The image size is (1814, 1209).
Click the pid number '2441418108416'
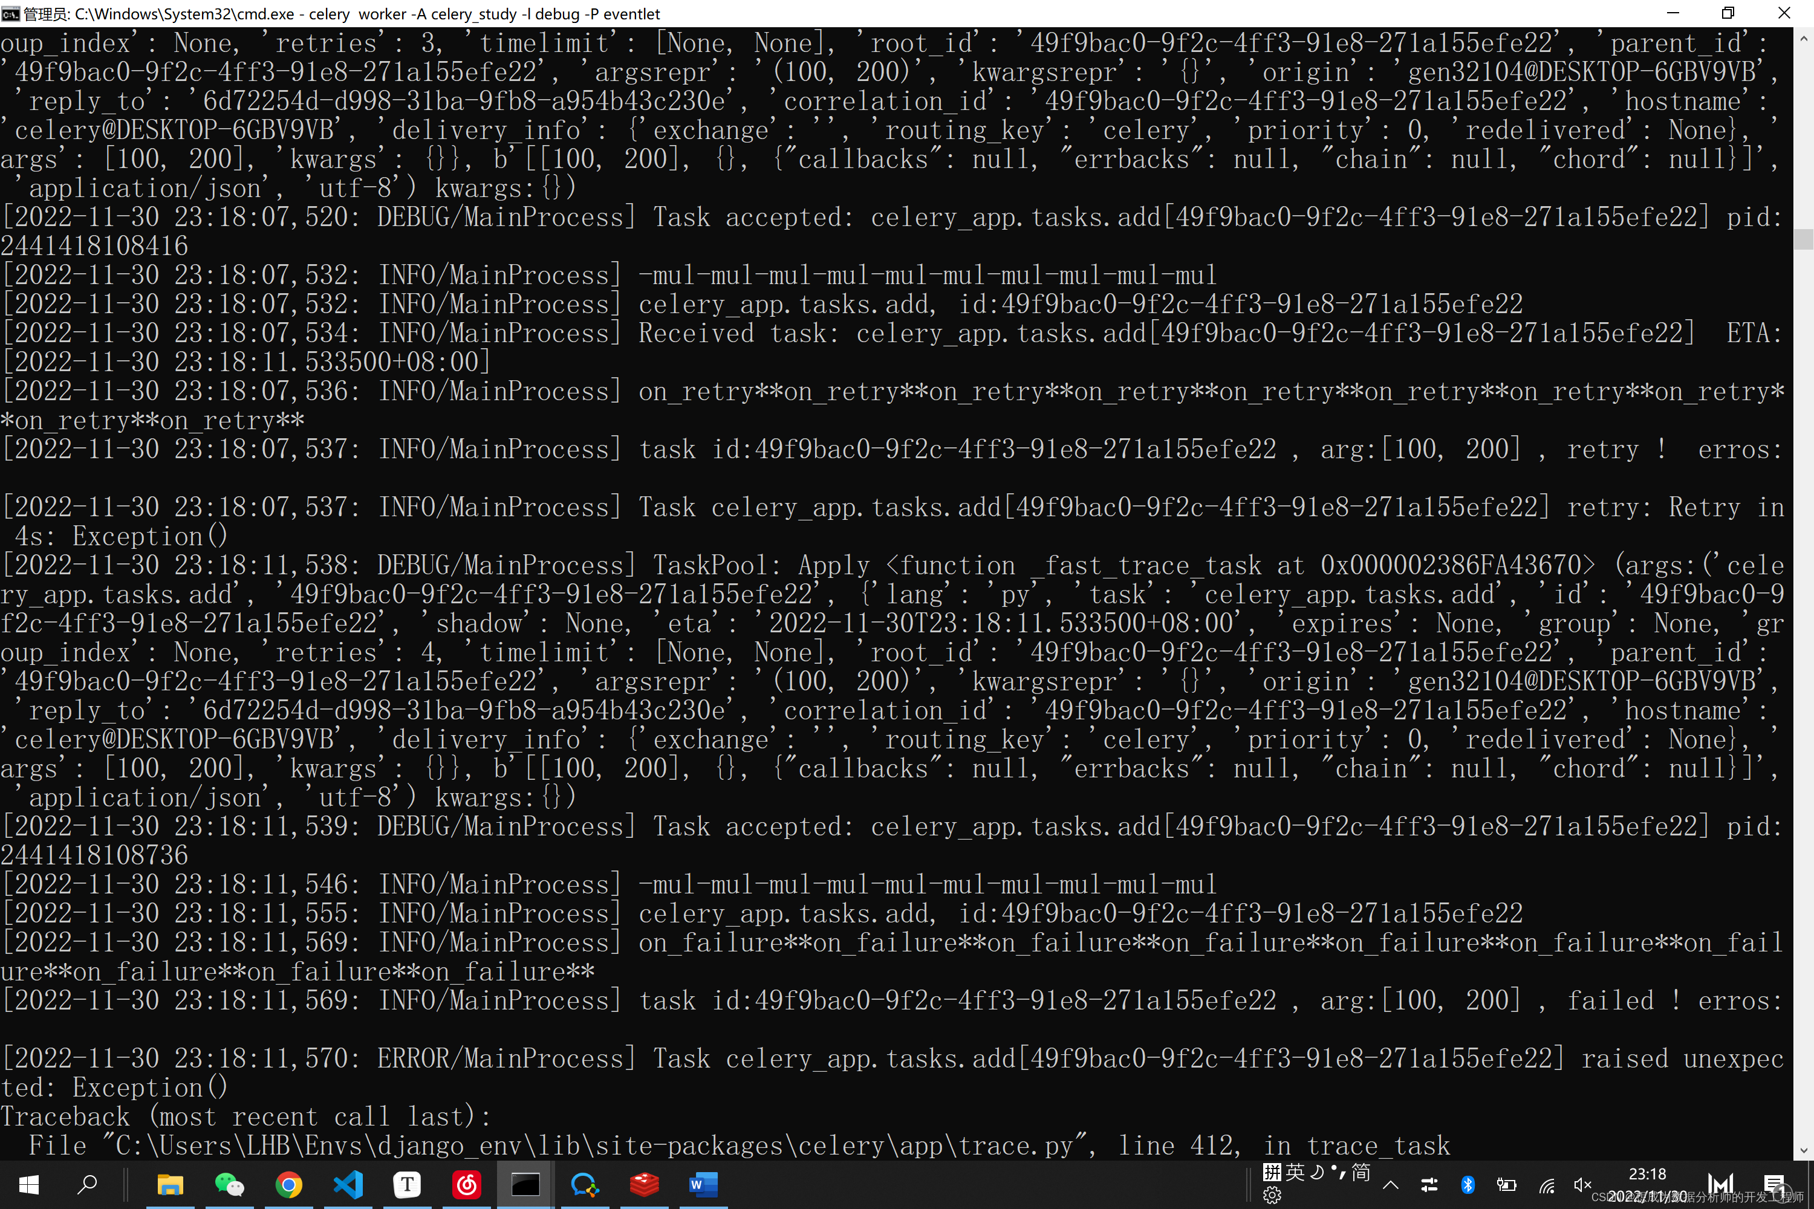click(94, 246)
